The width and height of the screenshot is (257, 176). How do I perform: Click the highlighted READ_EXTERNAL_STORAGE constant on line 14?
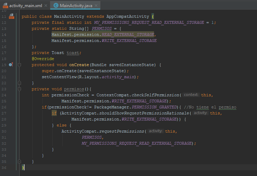click(x=128, y=34)
